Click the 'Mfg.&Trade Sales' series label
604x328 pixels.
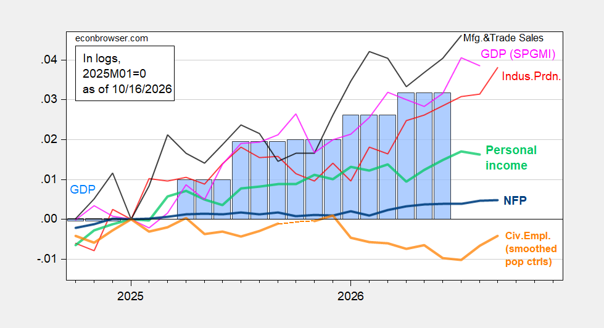(503, 38)
